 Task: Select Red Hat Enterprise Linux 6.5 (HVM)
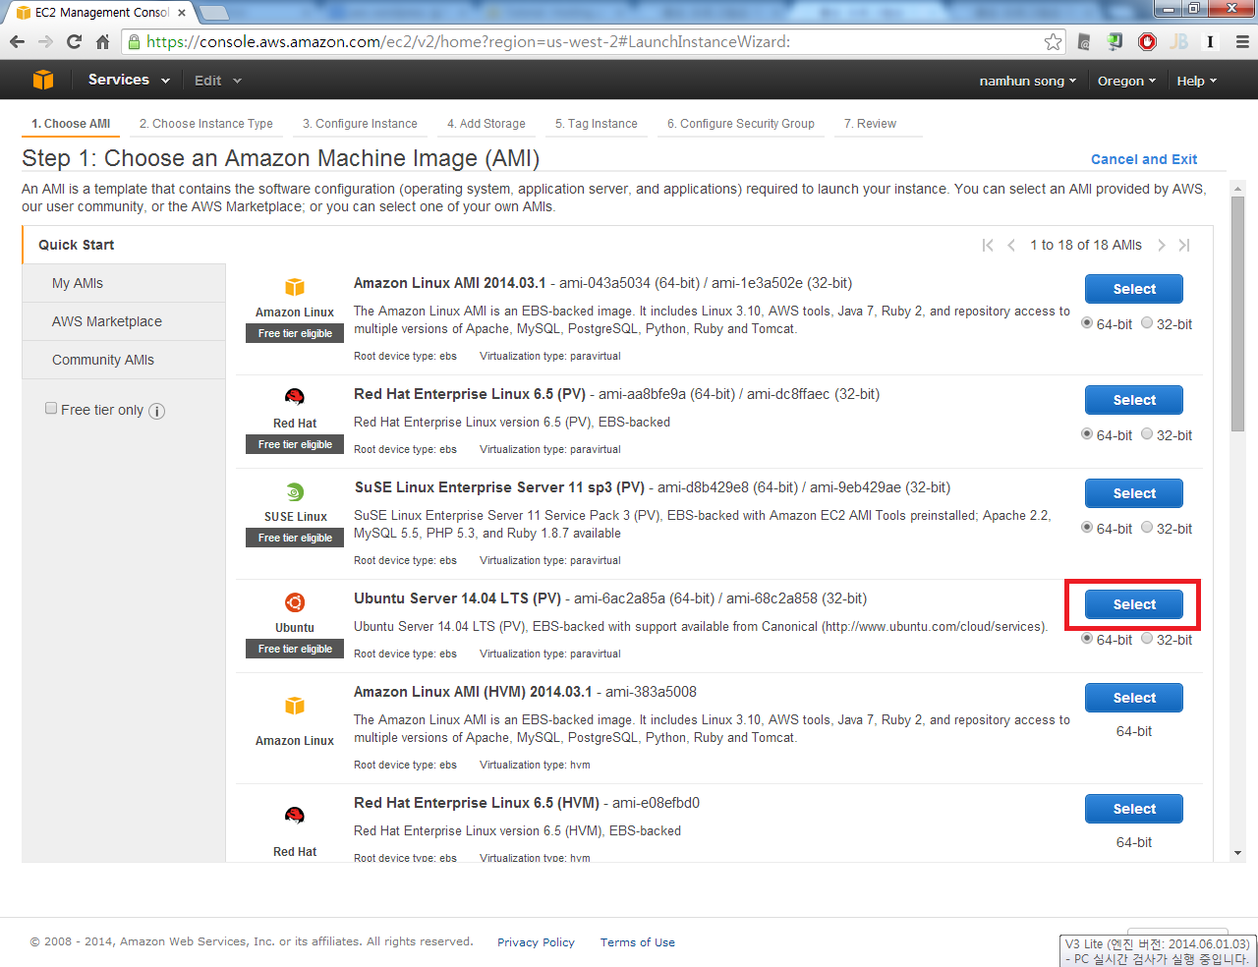click(1134, 809)
